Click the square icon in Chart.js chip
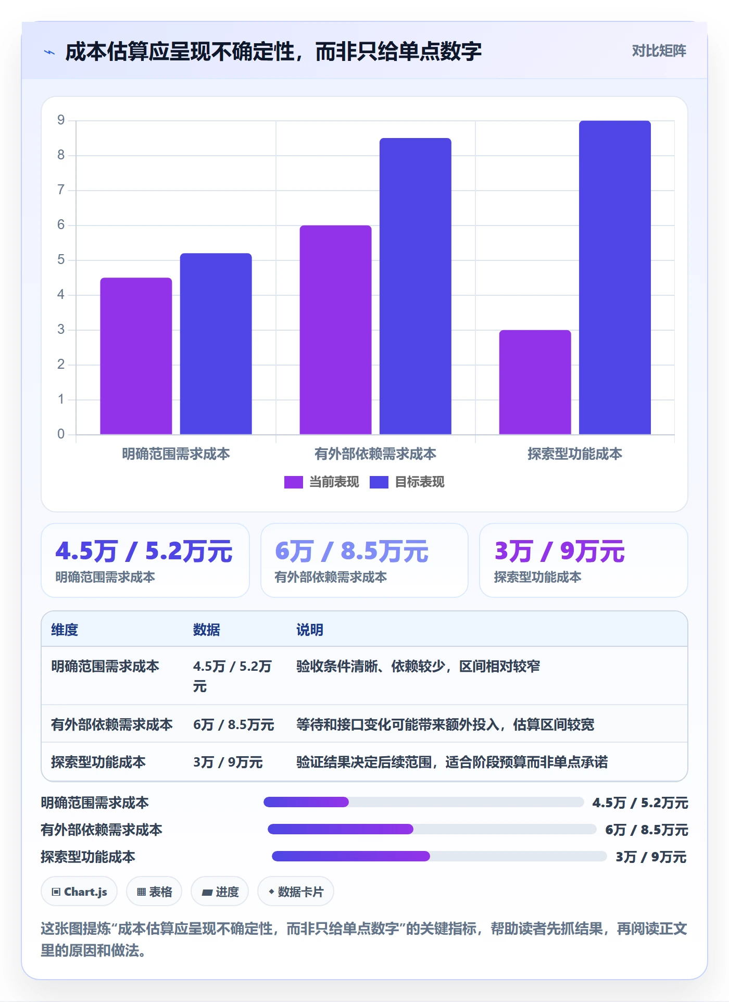Viewport: 729px width, 1002px height. coord(56,892)
